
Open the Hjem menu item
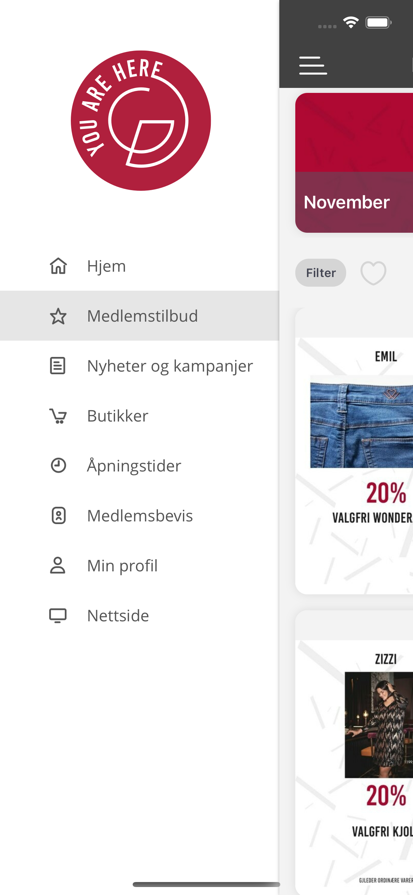tap(106, 266)
